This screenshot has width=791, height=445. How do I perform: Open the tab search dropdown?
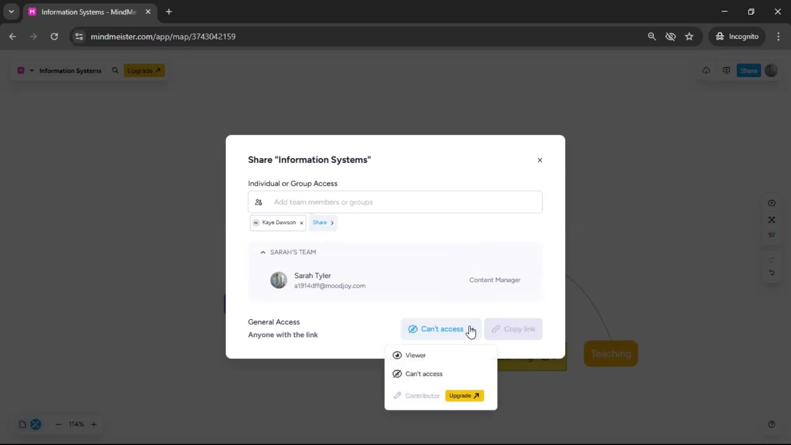click(12, 12)
